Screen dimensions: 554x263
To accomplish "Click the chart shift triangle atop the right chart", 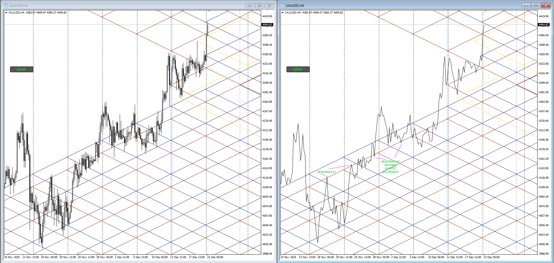I will coord(485,11).
